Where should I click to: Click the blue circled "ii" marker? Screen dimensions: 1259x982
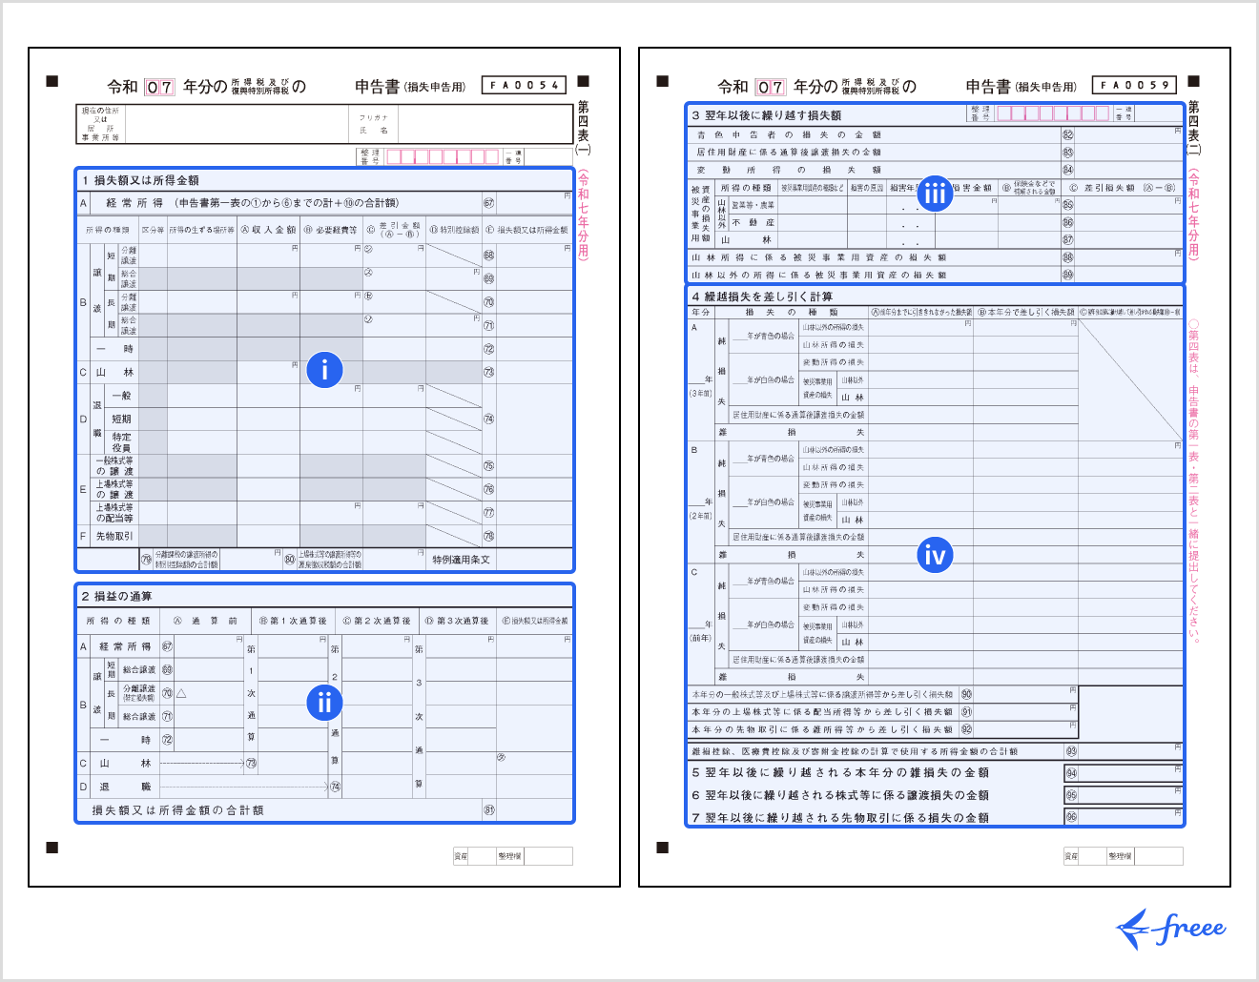(324, 704)
